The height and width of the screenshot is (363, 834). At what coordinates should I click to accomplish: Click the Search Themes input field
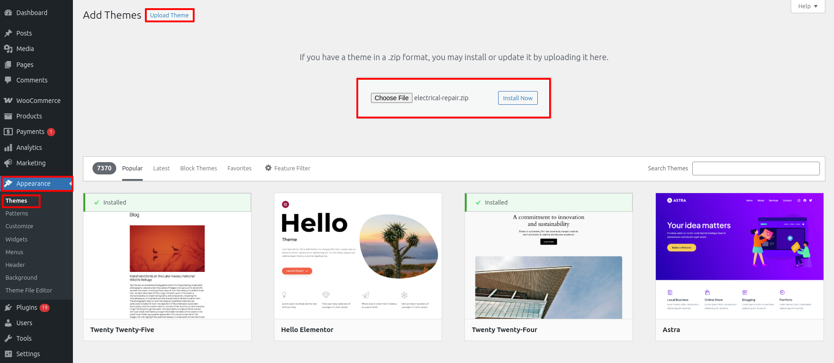point(756,169)
